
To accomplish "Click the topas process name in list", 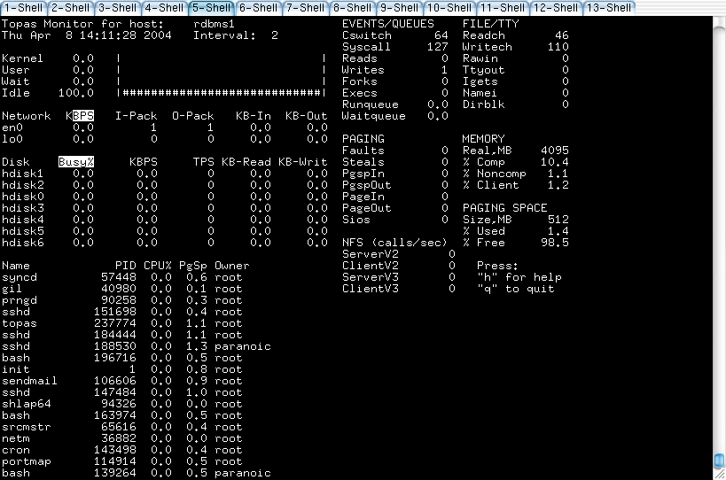I will [19, 323].
